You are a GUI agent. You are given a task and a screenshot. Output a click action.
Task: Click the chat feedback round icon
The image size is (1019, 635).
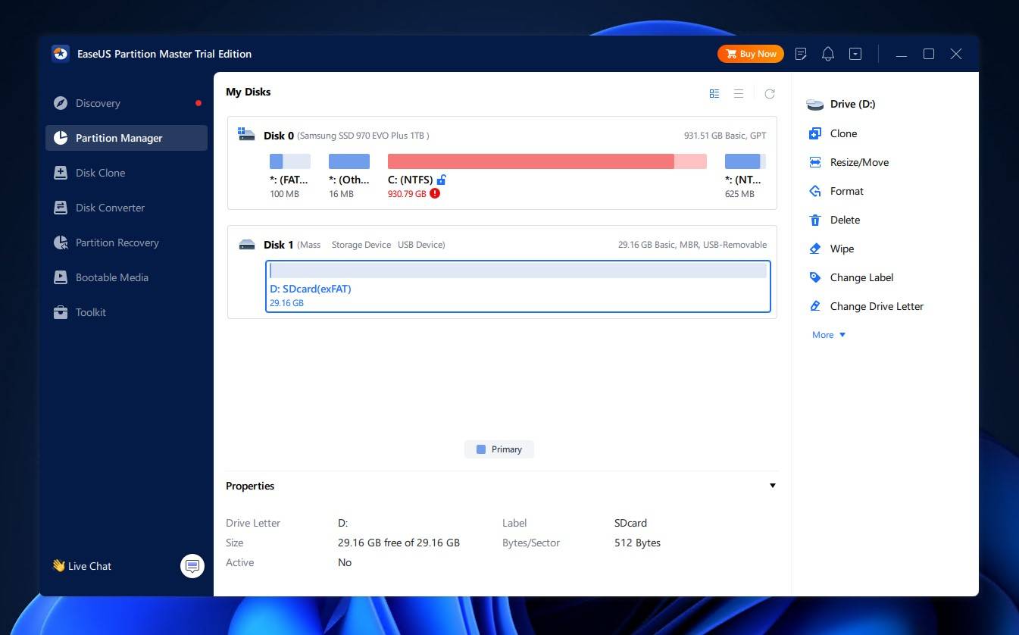coord(192,566)
